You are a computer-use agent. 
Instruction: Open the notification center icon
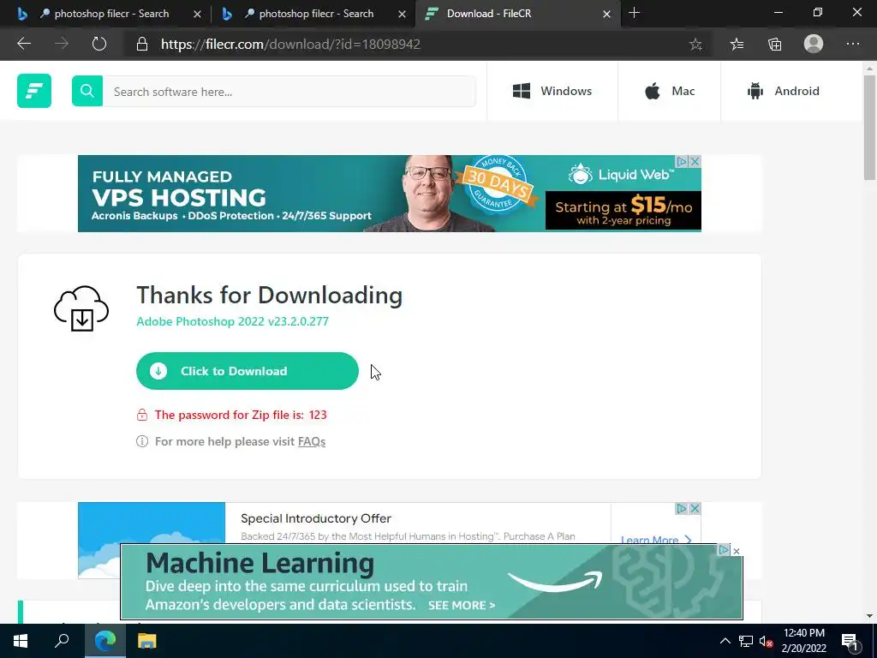pos(850,641)
